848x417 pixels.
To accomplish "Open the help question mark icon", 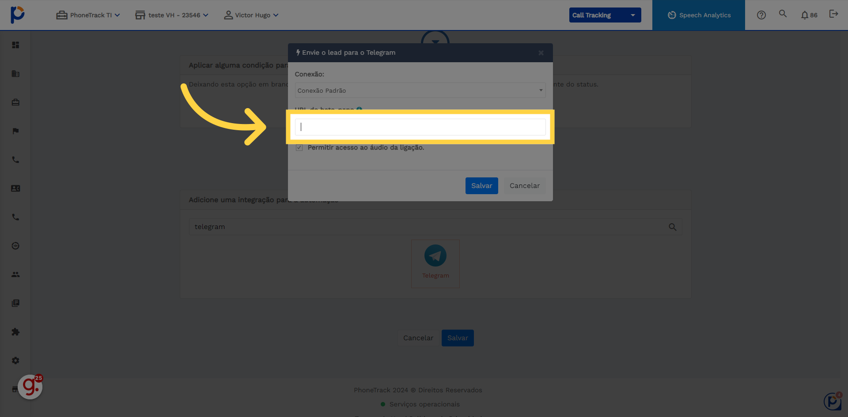I will tap(761, 15).
